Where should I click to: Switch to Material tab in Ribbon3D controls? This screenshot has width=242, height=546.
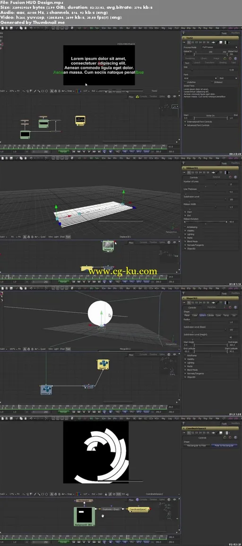tap(216, 177)
